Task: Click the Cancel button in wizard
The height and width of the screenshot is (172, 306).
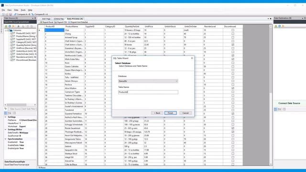Action: click(186, 113)
